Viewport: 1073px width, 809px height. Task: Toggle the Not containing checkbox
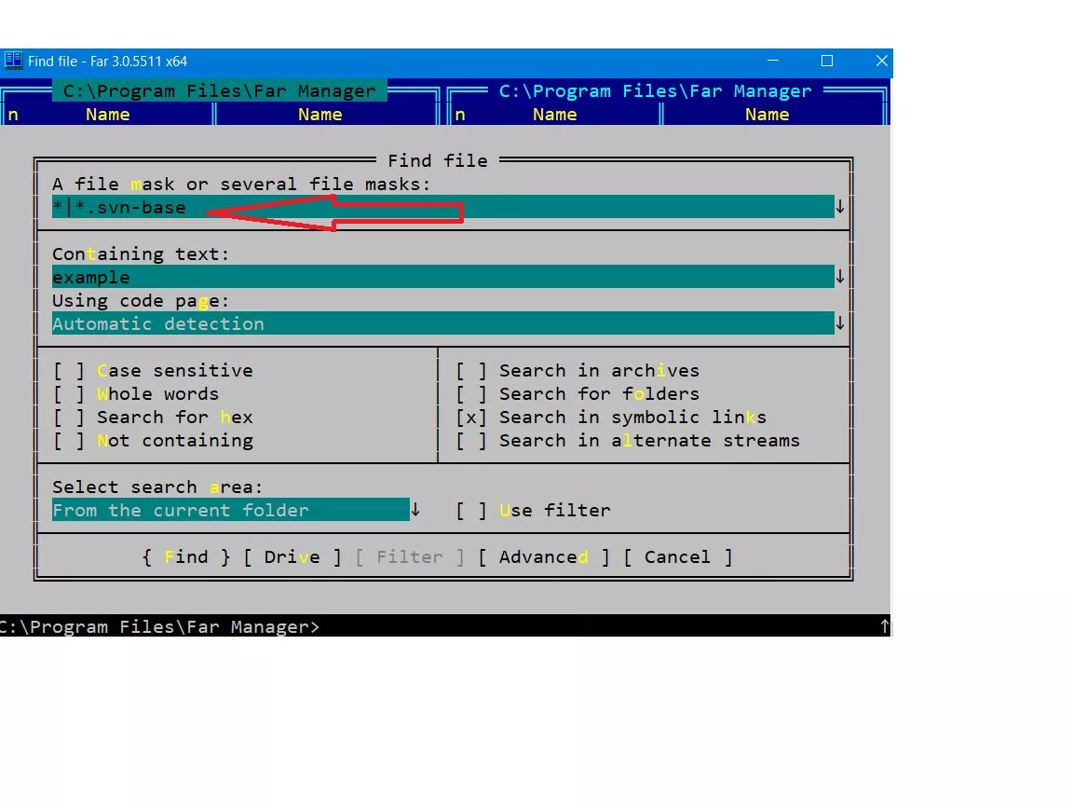point(69,441)
